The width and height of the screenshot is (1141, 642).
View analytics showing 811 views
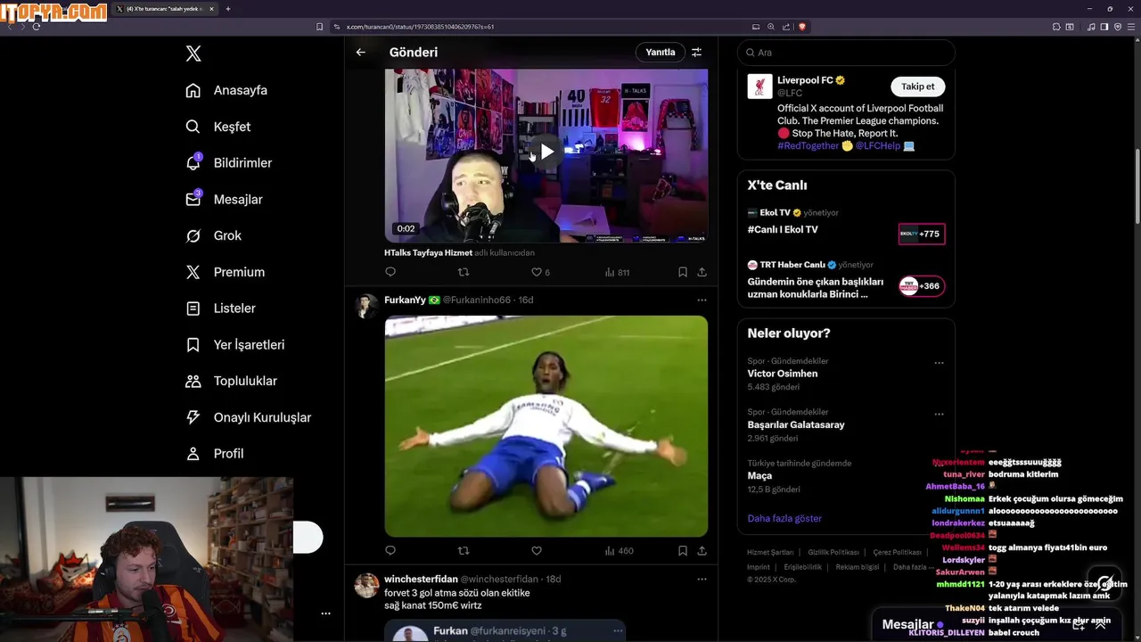[617, 272]
